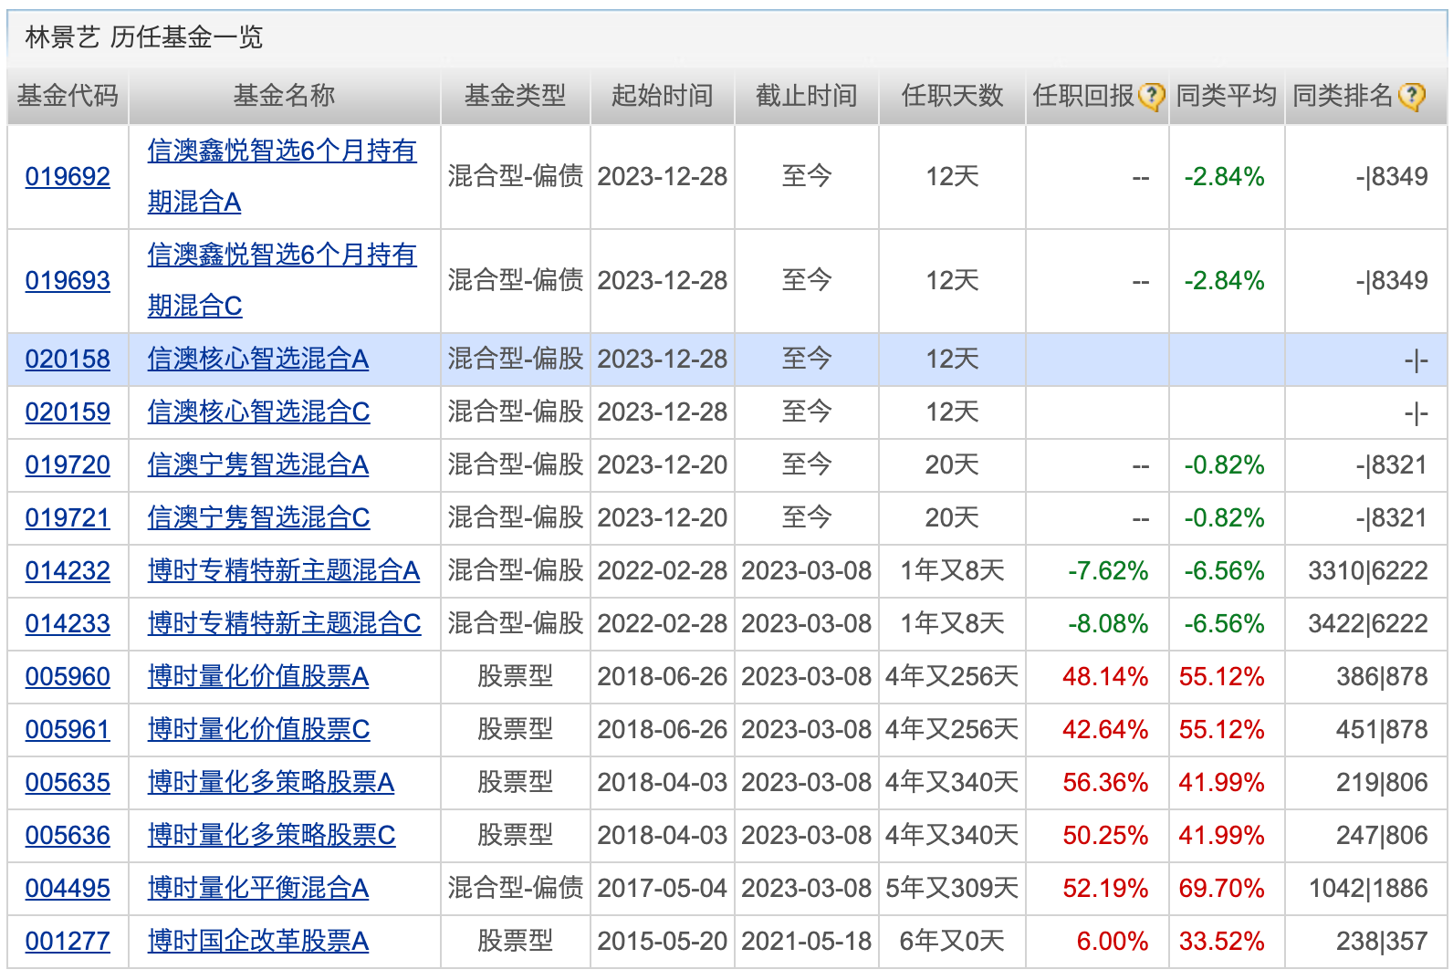The width and height of the screenshot is (1453, 980).
Task: Open fund code 005961 link
Action: [68, 729]
